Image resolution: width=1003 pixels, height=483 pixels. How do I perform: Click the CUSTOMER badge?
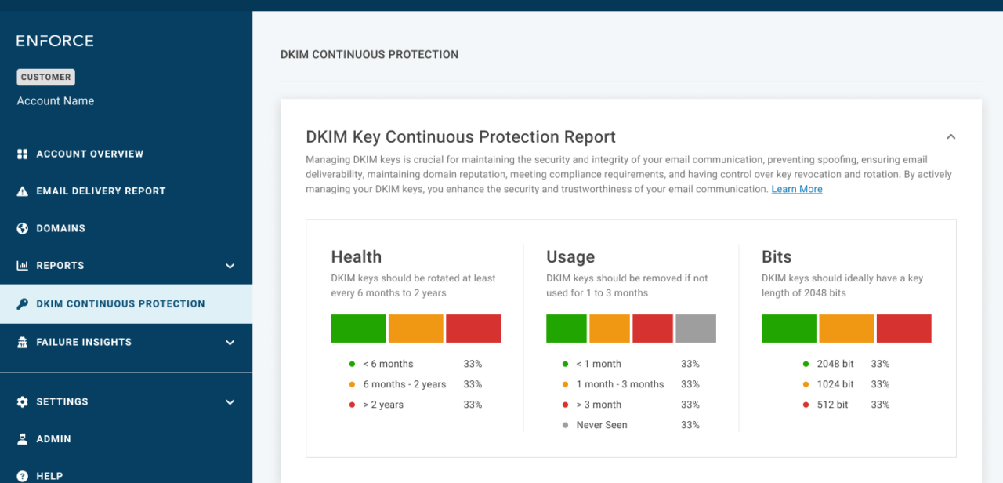pos(45,77)
